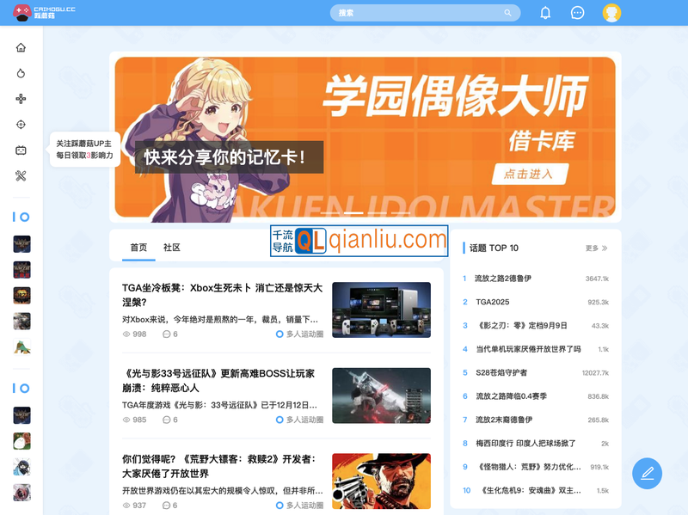Open the TGA2025 trending topic link
The image size is (688, 515).
493,302
